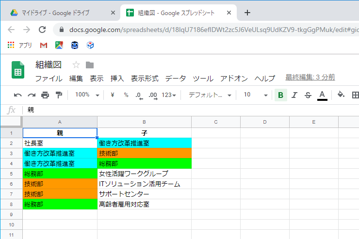Open the 123 number format dropdown

pyautogui.click(x=169, y=95)
